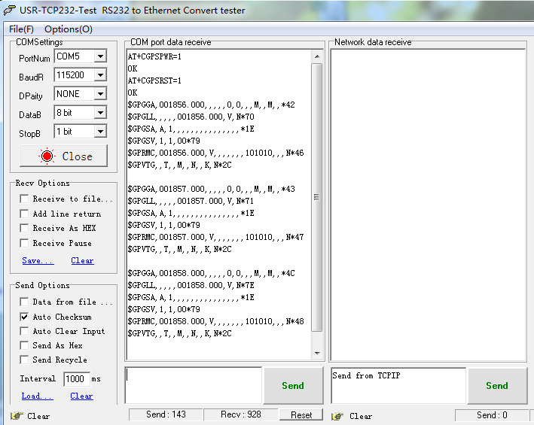The height and width of the screenshot is (425, 534).
Task: Click the Network data receive area
Action: [428, 205]
